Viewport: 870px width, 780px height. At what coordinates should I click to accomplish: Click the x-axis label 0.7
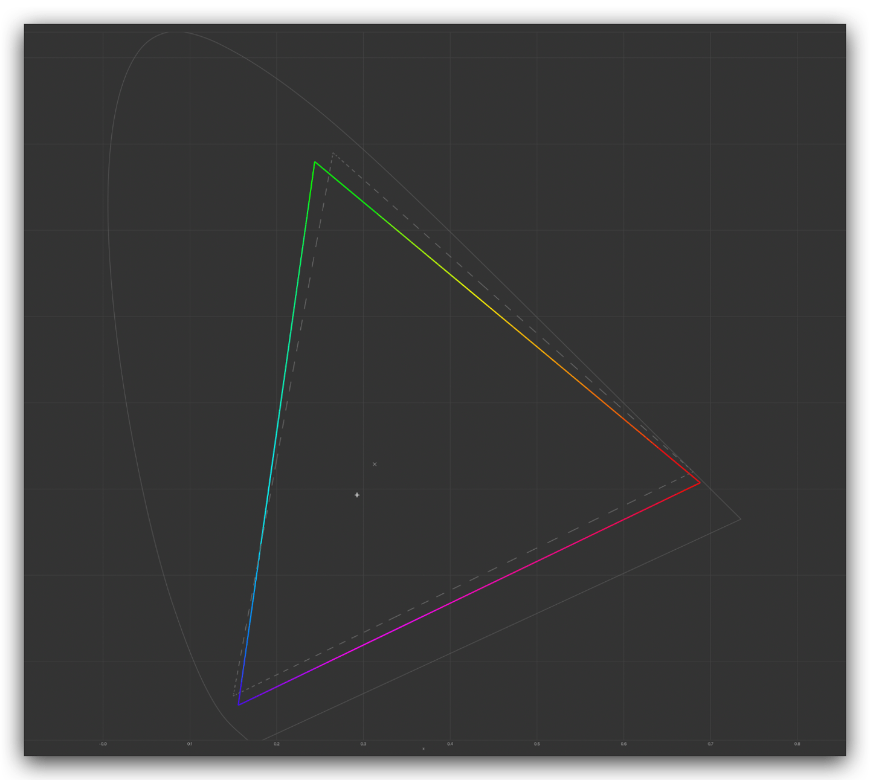[710, 744]
